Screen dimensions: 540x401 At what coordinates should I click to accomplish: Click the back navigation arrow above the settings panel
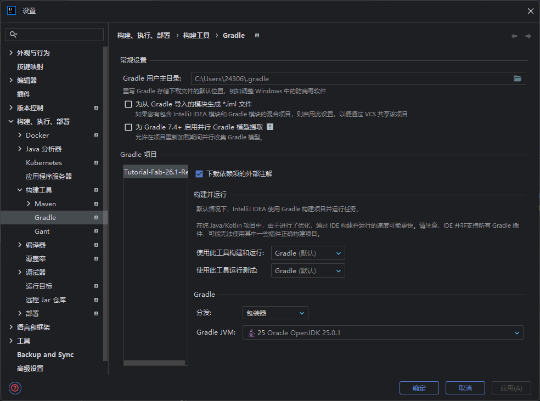click(514, 35)
